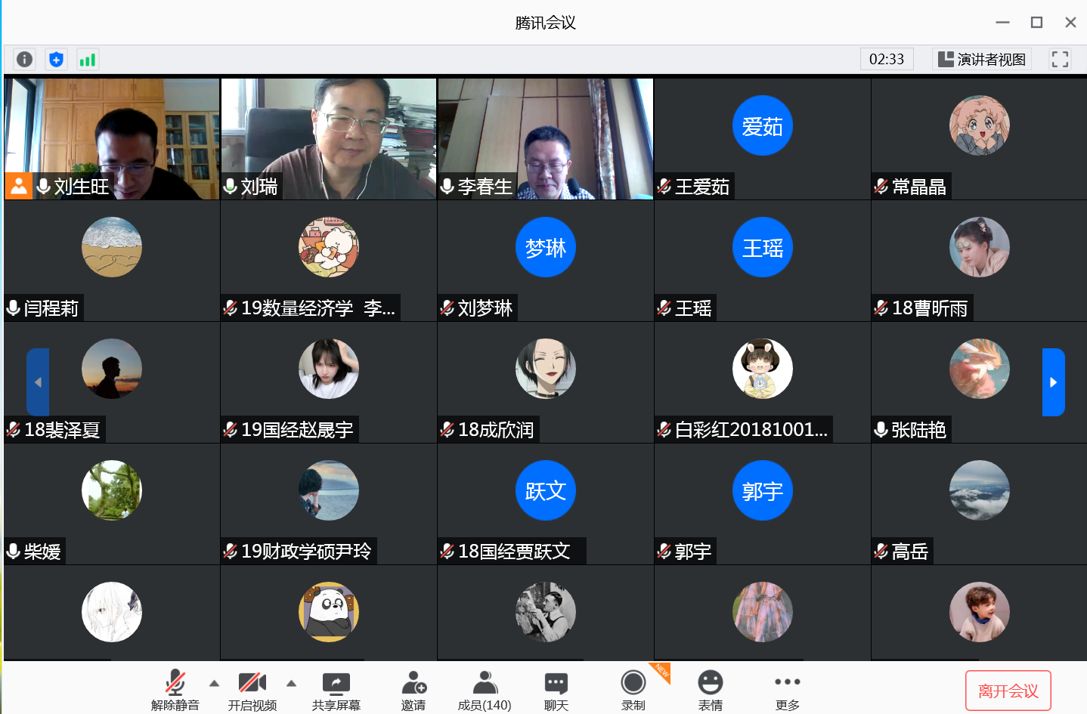The image size is (1087, 714).
Task: Open the More (更多) menu
Action: (x=787, y=690)
